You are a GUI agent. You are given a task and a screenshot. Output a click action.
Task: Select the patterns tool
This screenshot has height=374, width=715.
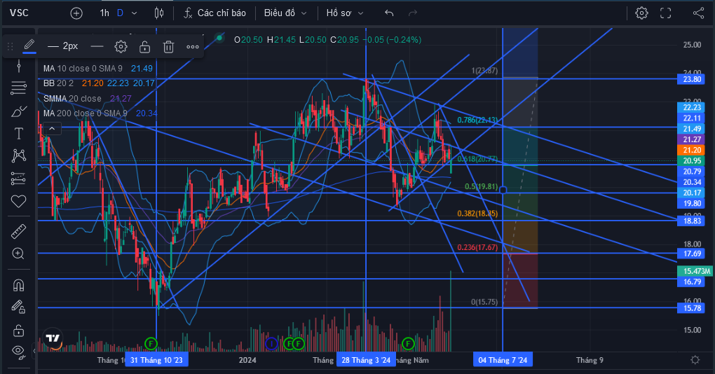19,155
